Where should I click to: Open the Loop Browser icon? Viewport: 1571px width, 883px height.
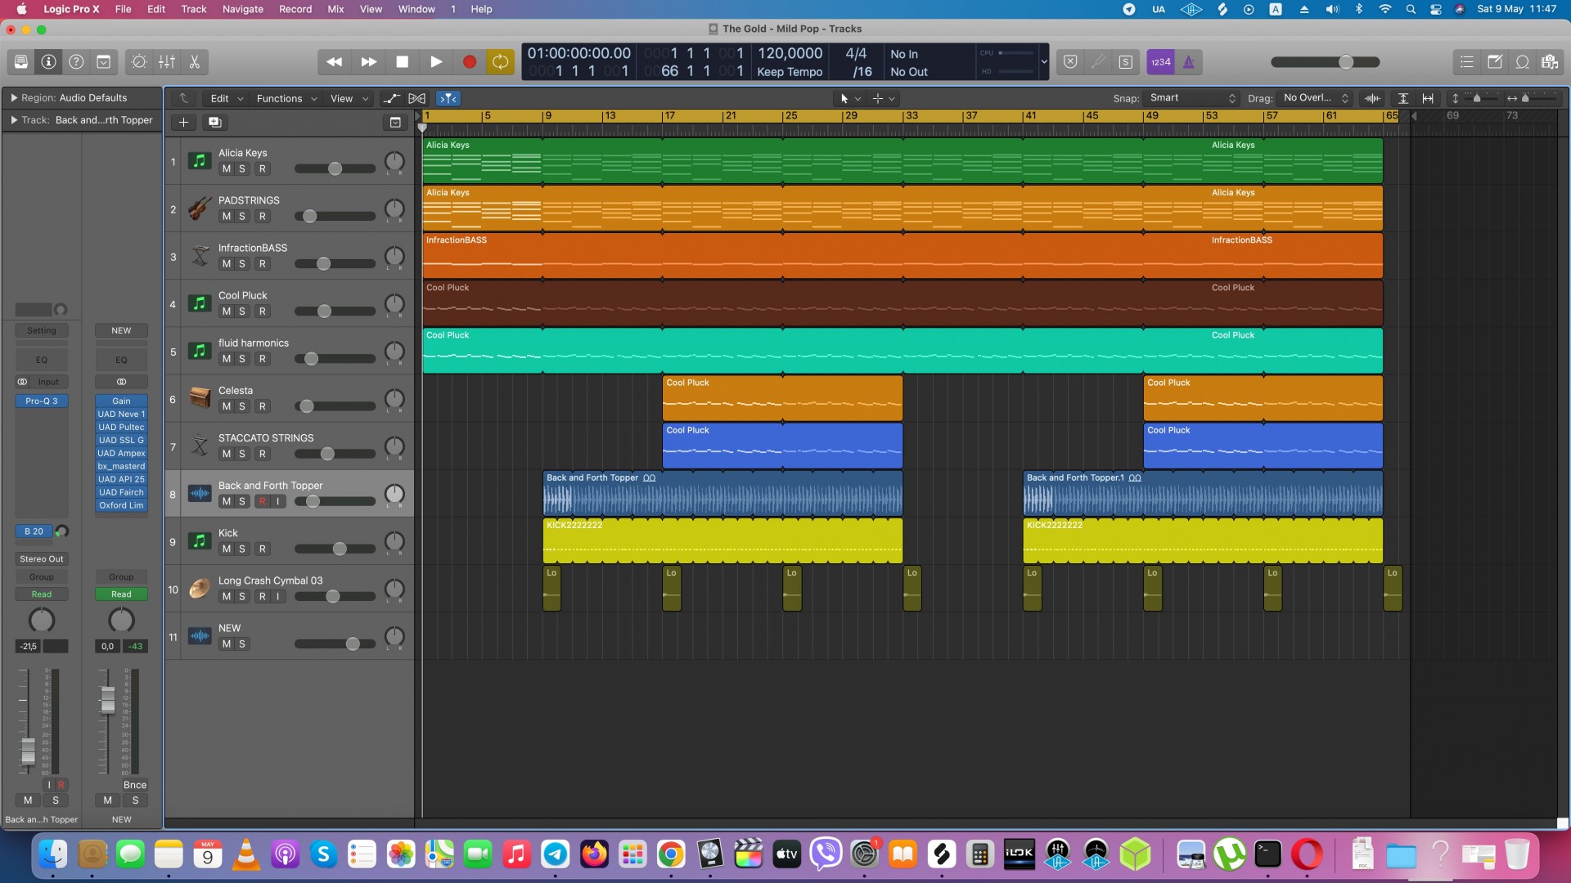tap(1523, 62)
